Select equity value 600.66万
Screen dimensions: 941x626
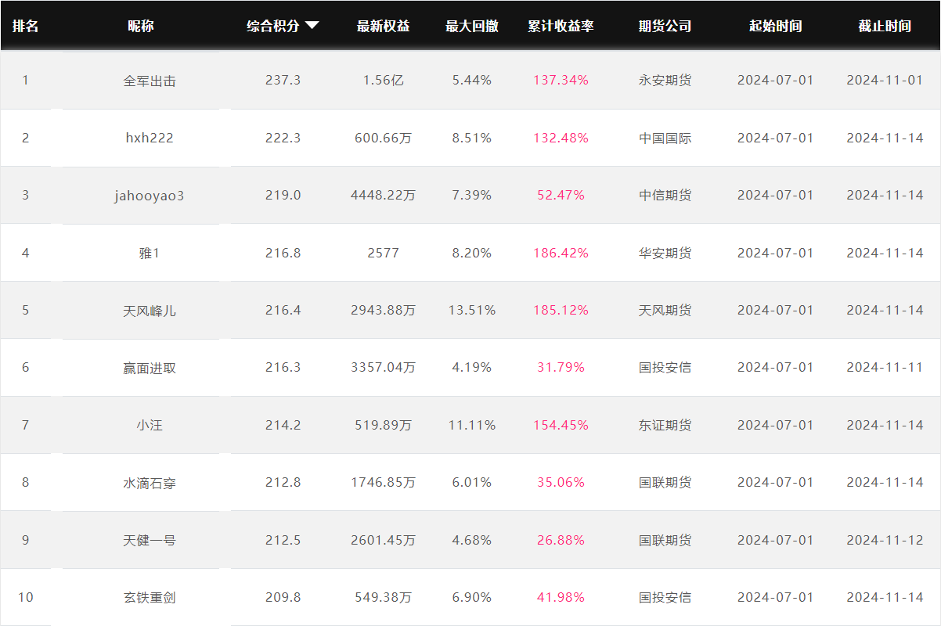(x=384, y=138)
